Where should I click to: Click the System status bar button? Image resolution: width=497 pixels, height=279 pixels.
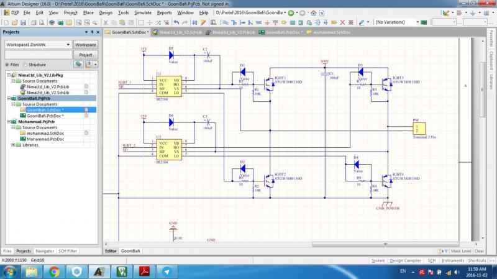click(378, 260)
